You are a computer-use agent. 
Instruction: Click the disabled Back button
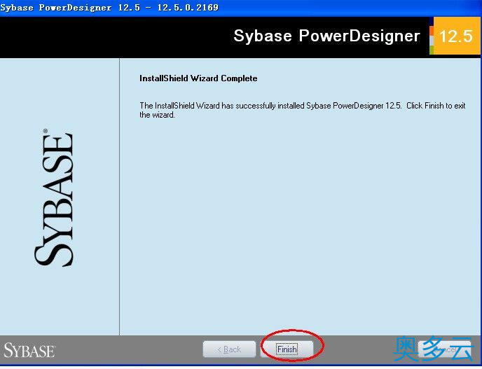[x=229, y=349]
